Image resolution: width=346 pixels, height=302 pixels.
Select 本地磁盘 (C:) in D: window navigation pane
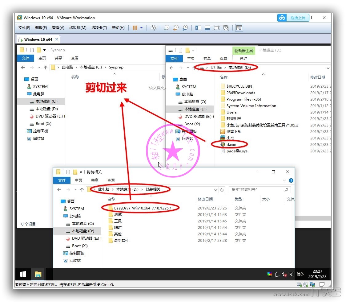point(190,102)
